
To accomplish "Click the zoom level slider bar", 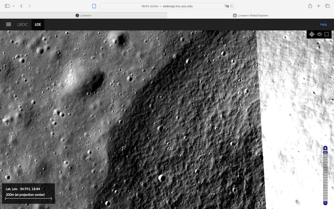I will 325,176.
